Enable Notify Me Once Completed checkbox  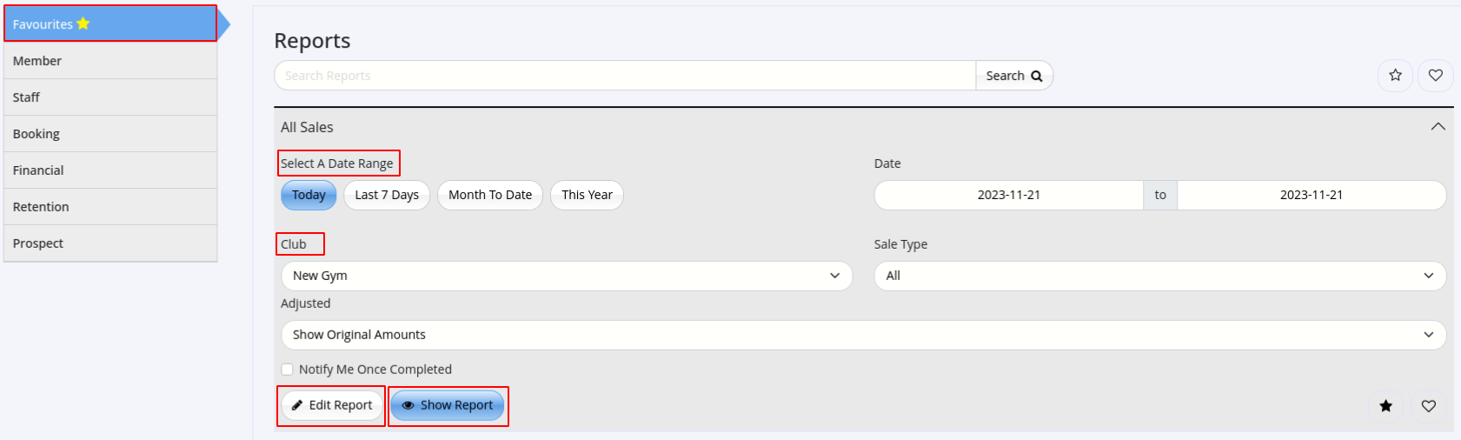287,370
